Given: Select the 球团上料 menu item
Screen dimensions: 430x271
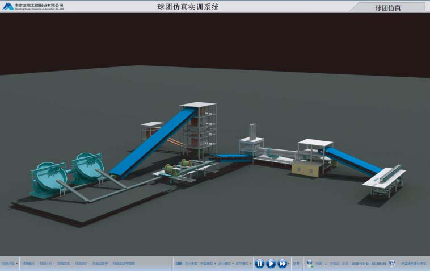Looking at the screenshot, I should point(46,264).
